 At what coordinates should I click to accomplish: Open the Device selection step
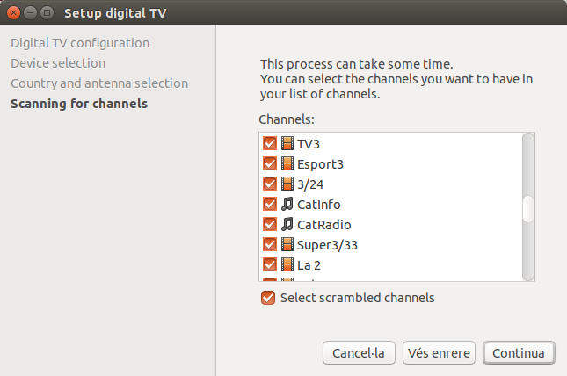click(58, 63)
